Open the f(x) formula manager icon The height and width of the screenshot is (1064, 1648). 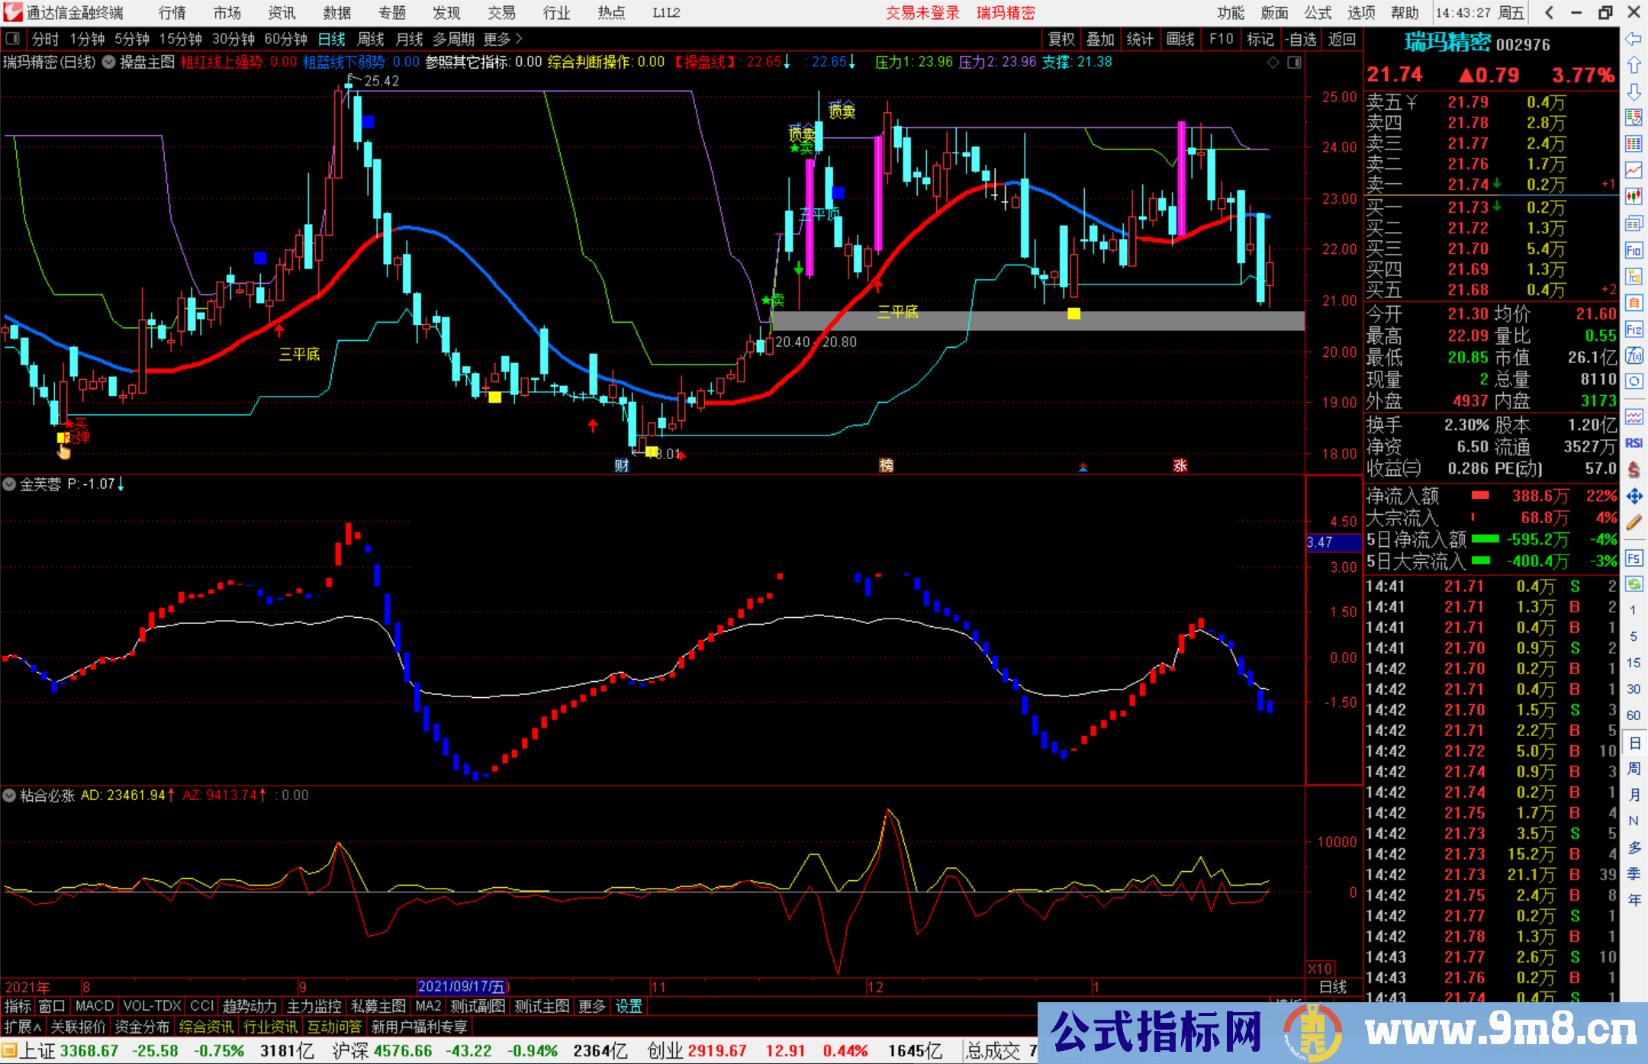pos(1634,355)
